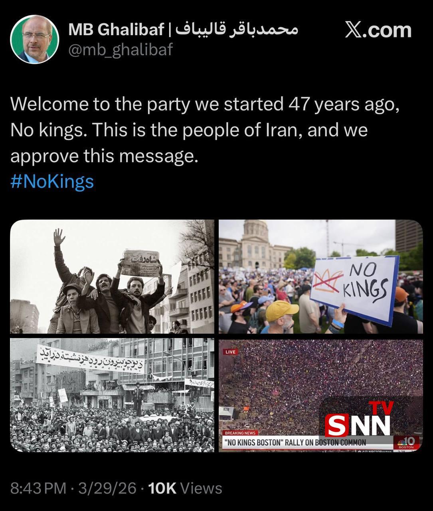Click the red LIVE badge
The width and height of the screenshot is (433, 511).
(231, 352)
